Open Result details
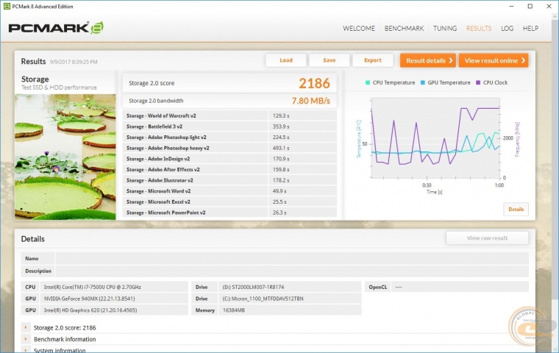The width and height of the screenshot is (559, 353). (428, 60)
